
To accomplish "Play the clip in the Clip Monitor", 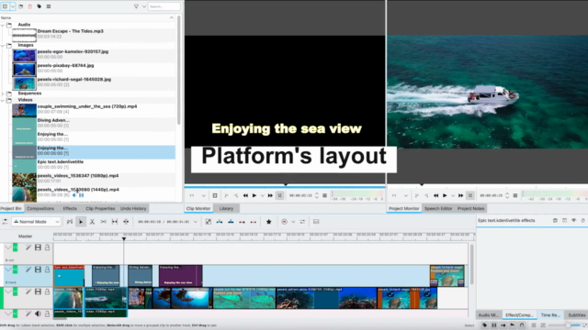I will point(254,195).
